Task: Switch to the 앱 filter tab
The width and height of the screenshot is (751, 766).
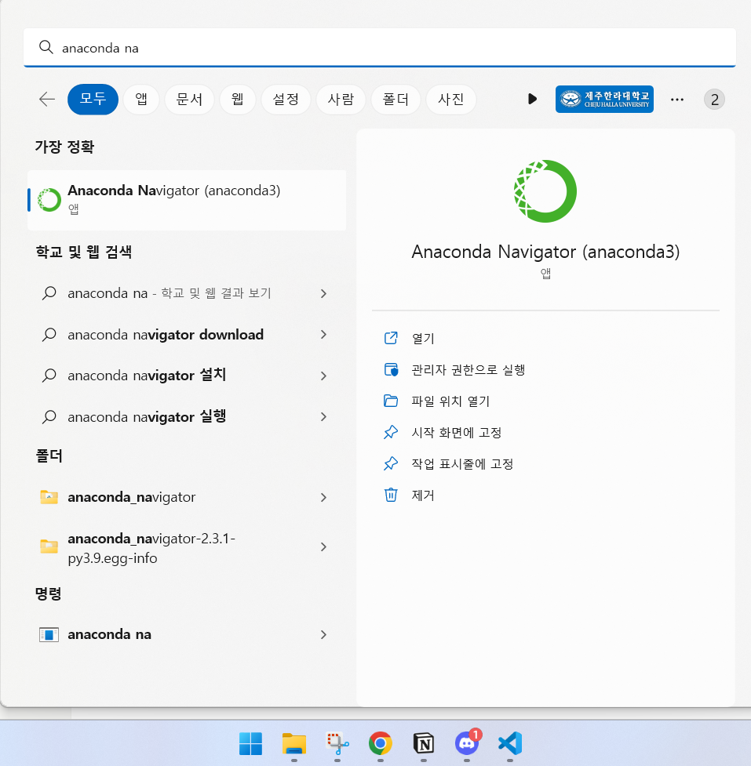Action: [141, 100]
